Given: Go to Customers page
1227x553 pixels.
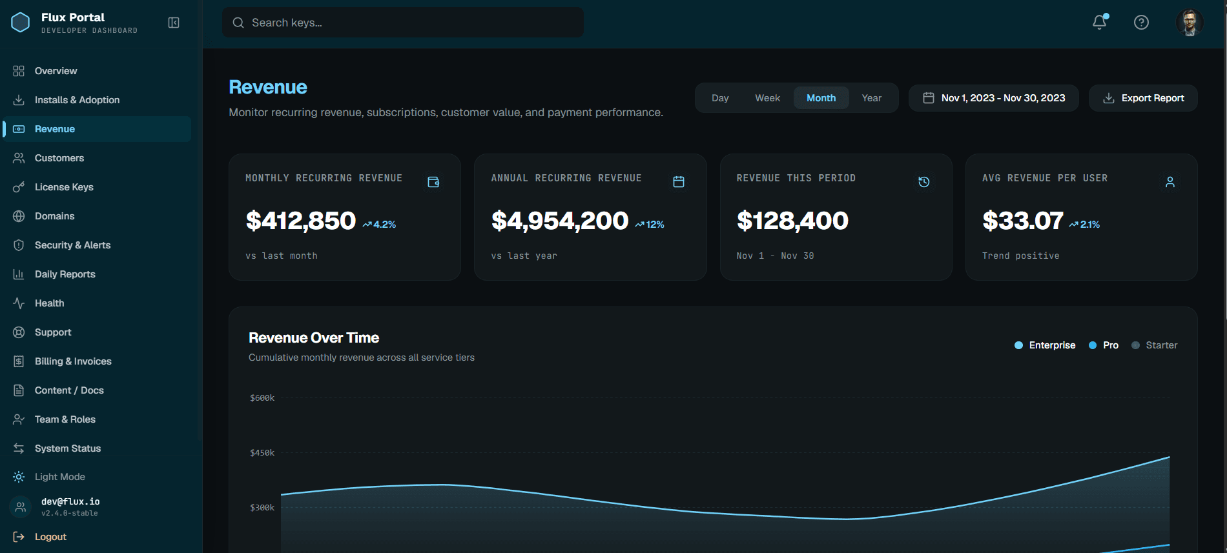Looking at the screenshot, I should 97,158.
